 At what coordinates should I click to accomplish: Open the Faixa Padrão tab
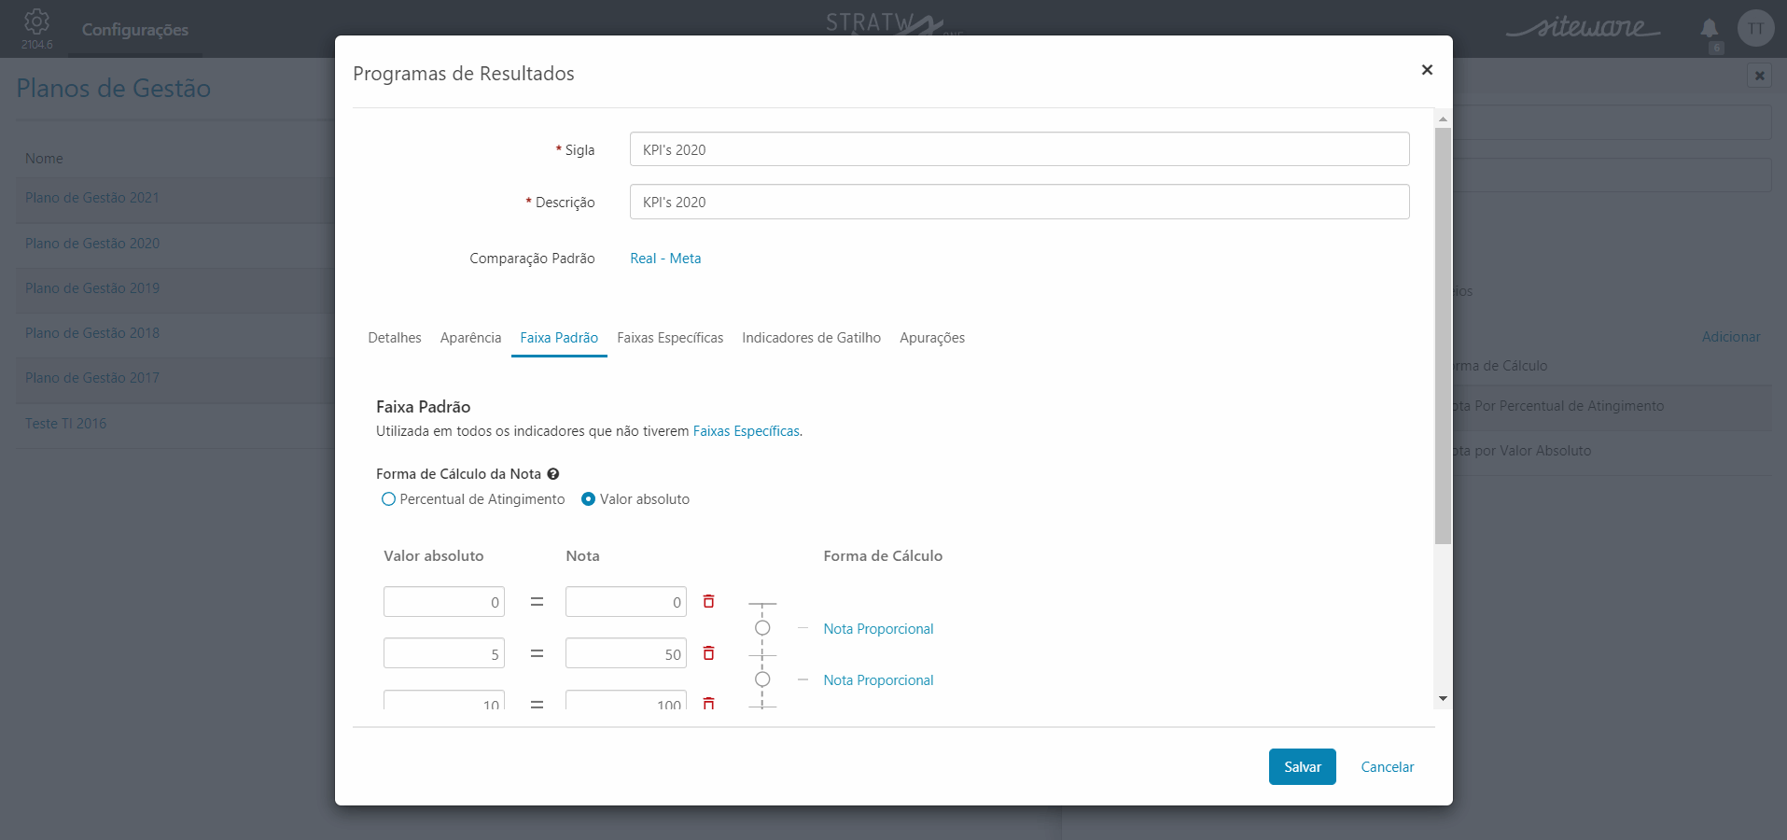click(x=559, y=338)
